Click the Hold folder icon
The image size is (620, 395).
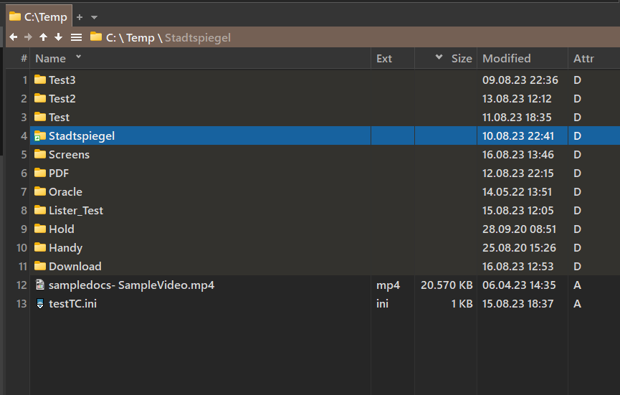point(40,229)
